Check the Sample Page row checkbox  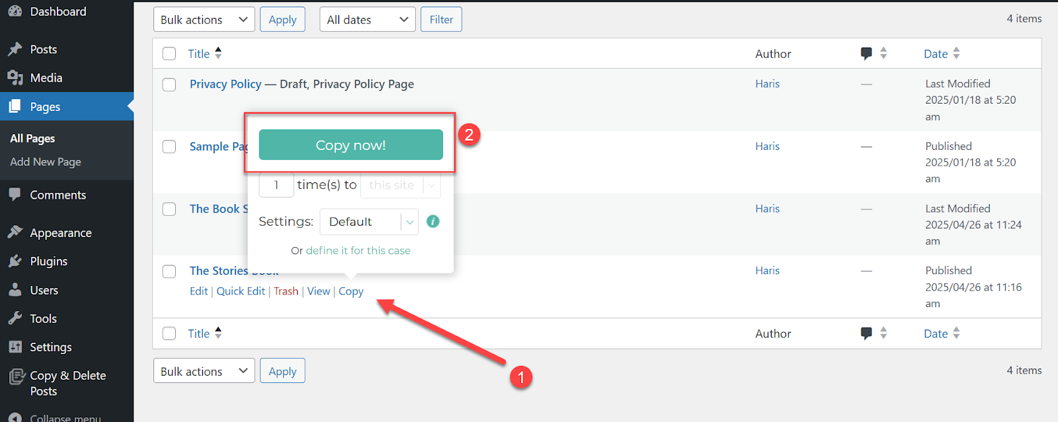click(x=169, y=147)
